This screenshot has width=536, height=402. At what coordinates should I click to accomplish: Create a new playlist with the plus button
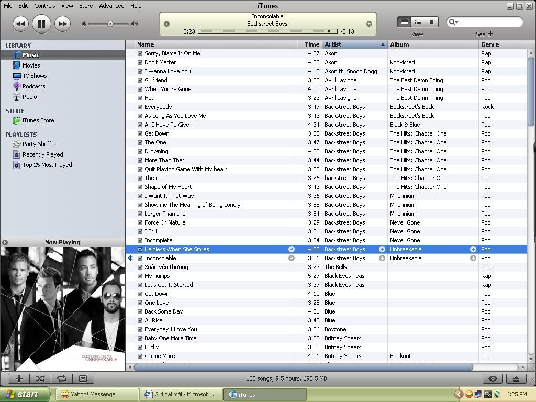tap(19, 378)
